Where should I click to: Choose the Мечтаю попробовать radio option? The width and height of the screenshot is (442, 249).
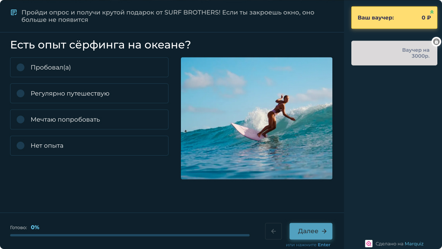pyautogui.click(x=89, y=119)
